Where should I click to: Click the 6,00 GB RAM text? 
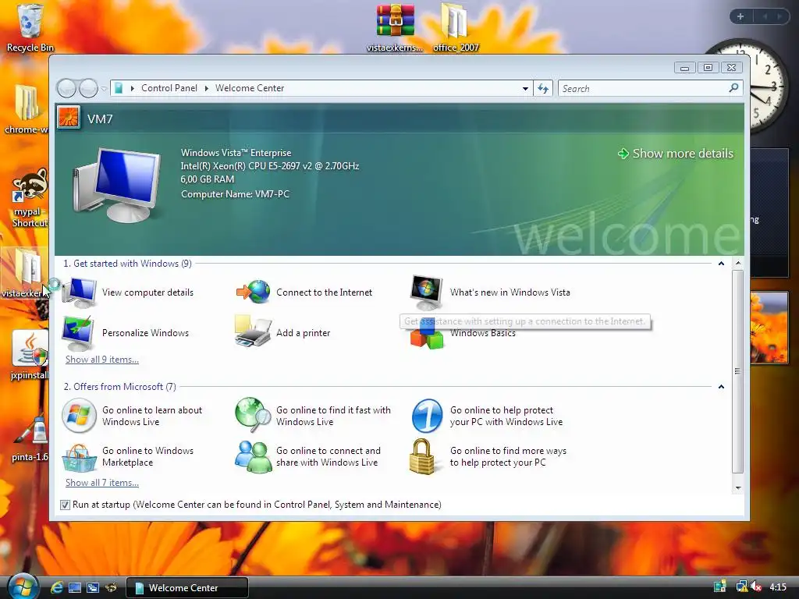(x=208, y=179)
